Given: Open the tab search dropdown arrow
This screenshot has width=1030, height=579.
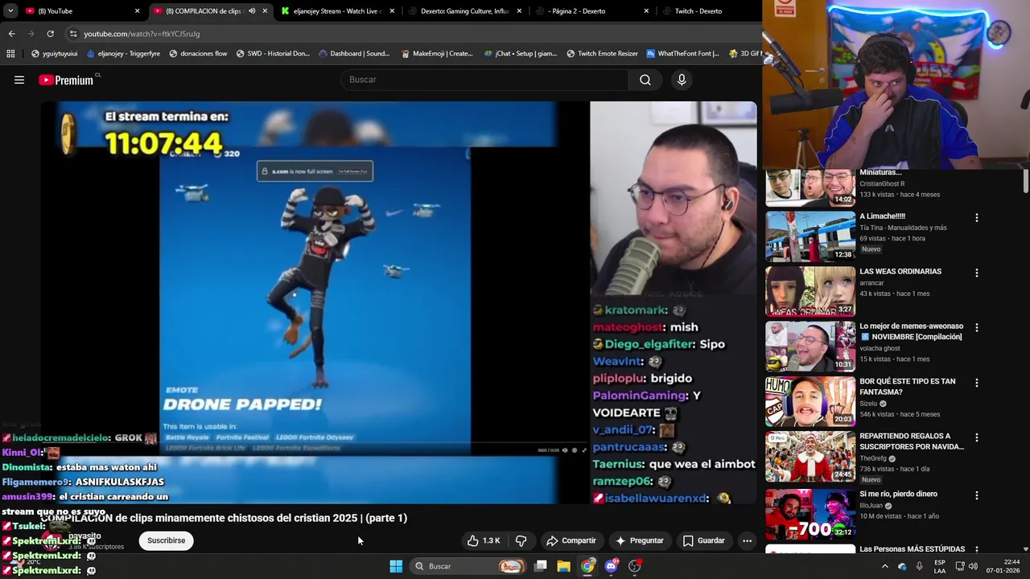Looking at the screenshot, I should 10,11.
